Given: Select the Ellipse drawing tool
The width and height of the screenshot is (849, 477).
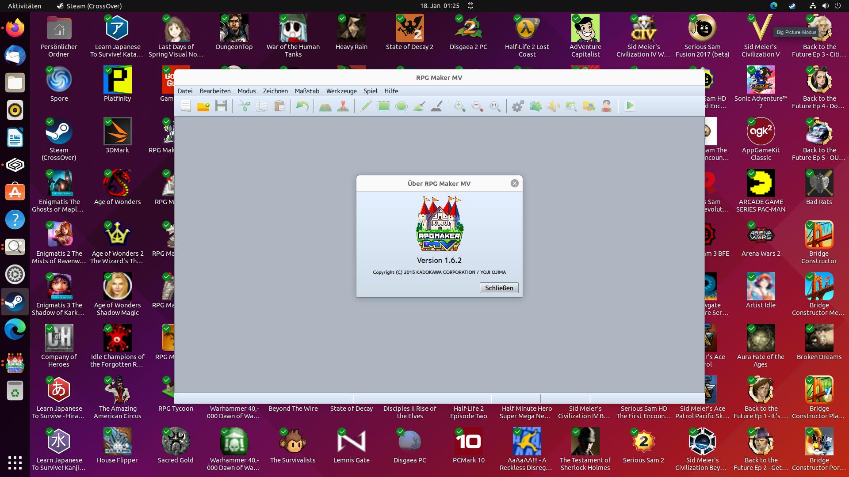Looking at the screenshot, I should [402, 106].
